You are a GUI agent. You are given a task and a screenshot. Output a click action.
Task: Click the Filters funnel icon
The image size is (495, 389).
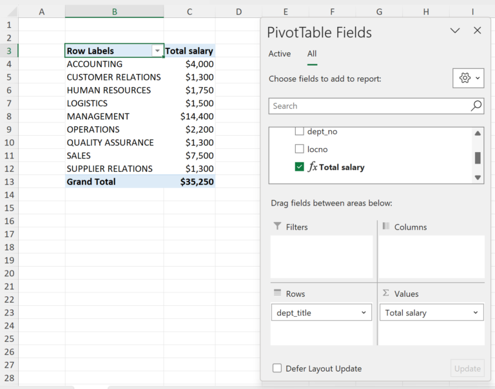click(277, 227)
